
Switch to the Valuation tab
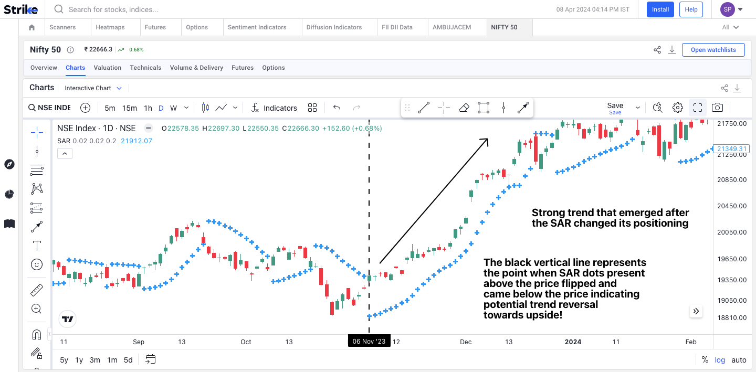click(108, 68)
